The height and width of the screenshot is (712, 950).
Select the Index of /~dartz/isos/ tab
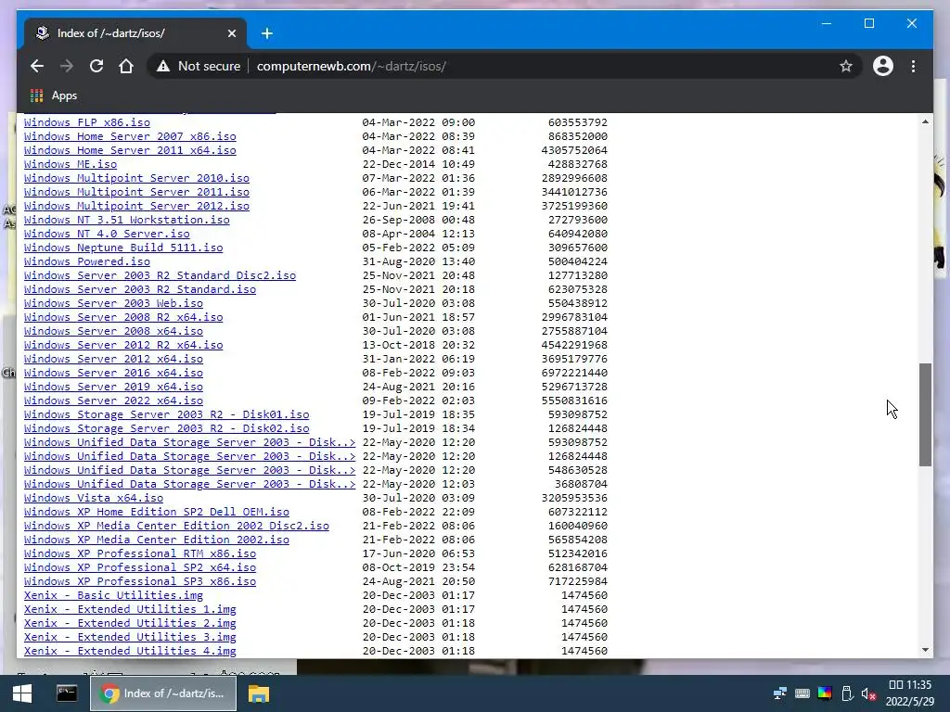coord(135,33)
